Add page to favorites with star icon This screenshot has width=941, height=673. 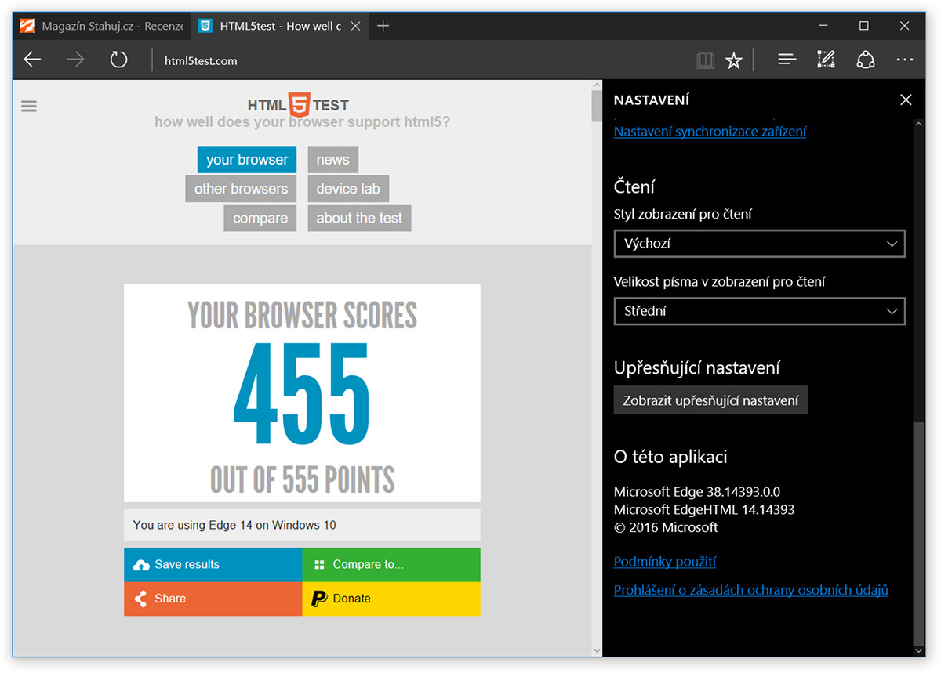[x=734, y=60]
